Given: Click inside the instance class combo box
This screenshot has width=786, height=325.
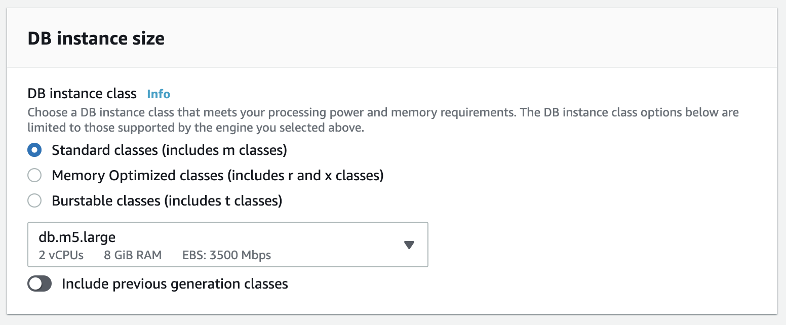Looking at the screenshot, I should tap(228, 245).
